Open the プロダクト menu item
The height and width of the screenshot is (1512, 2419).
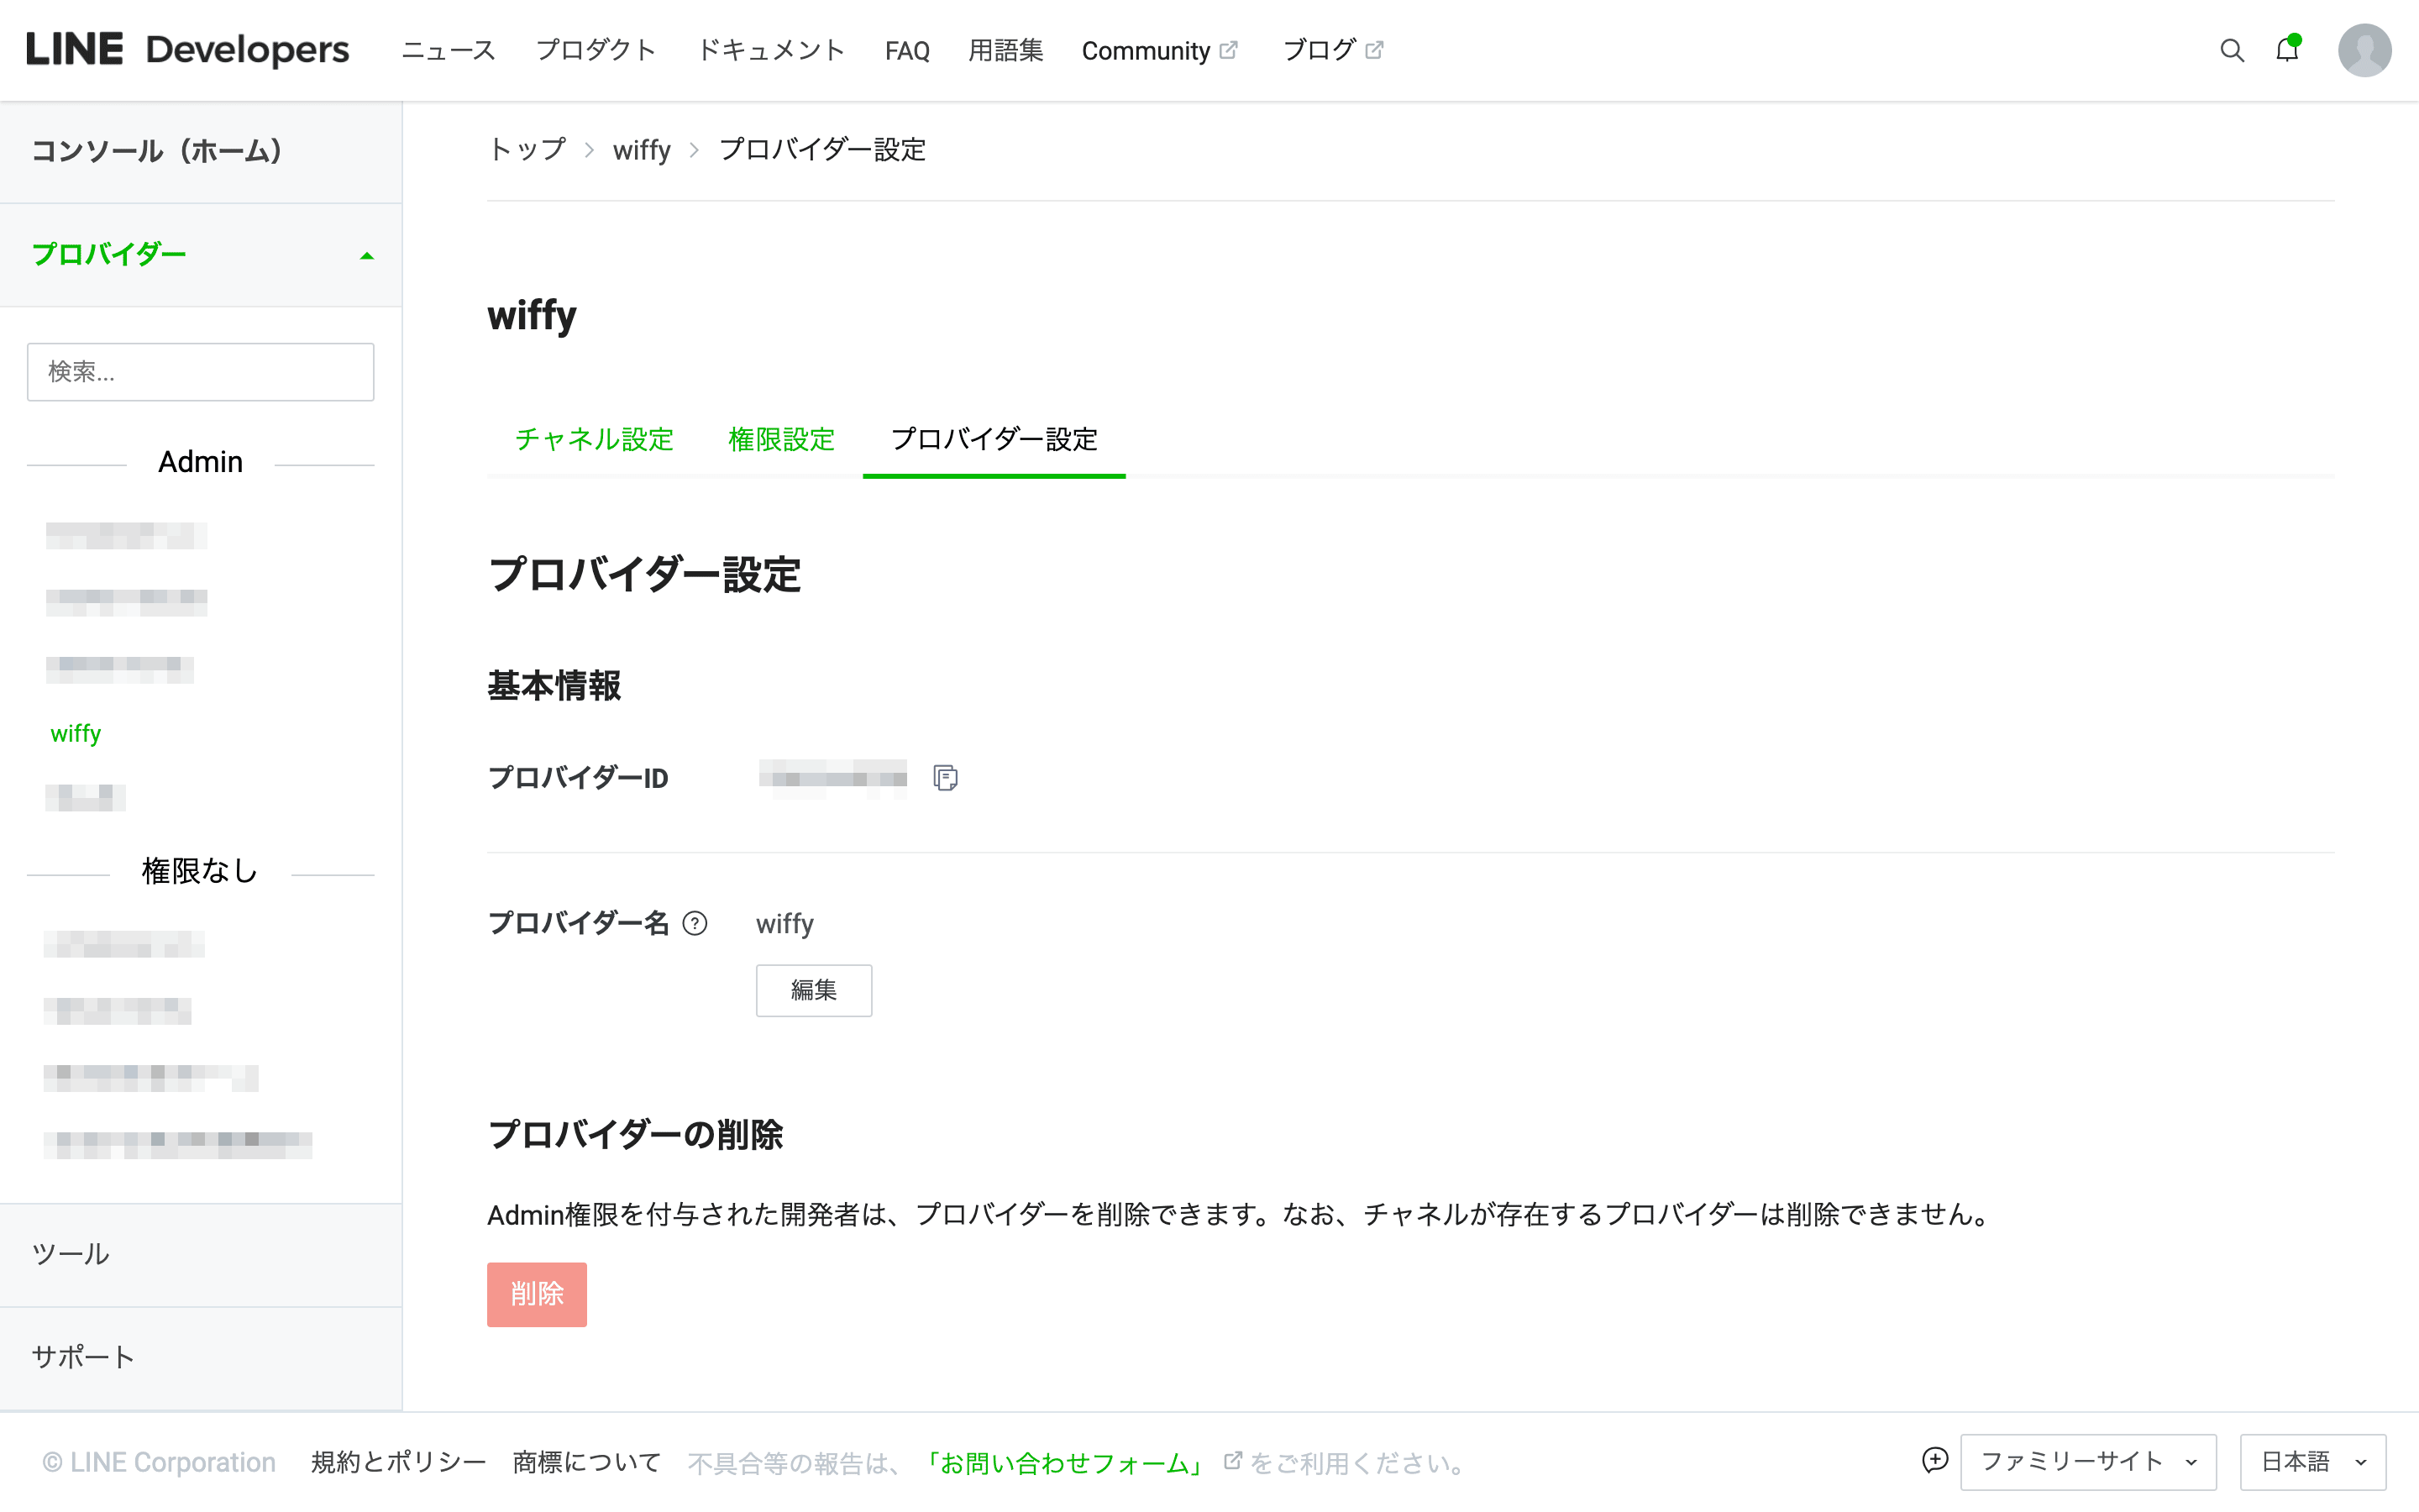[596, 50]
